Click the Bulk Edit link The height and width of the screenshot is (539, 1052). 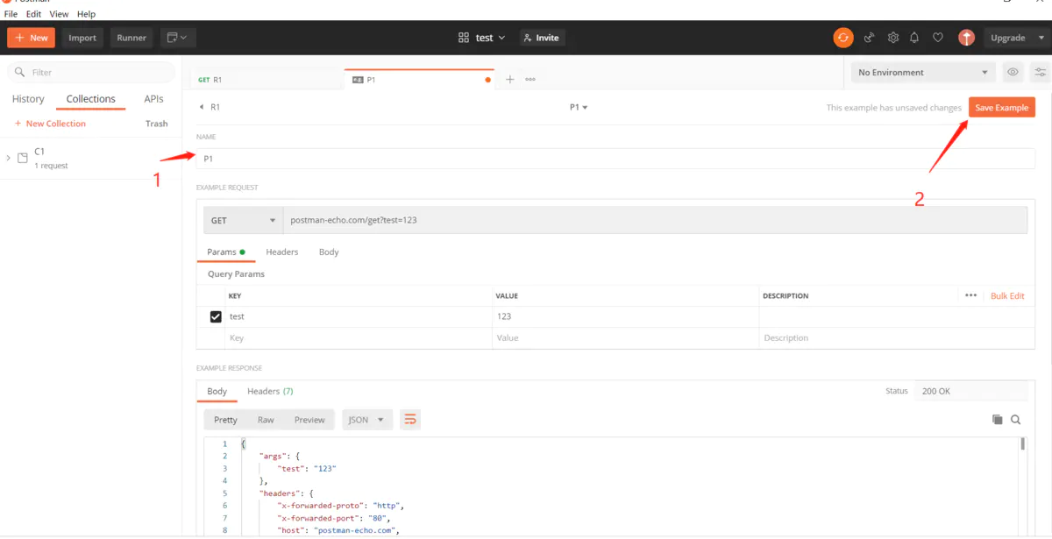tap(1007, 295)
